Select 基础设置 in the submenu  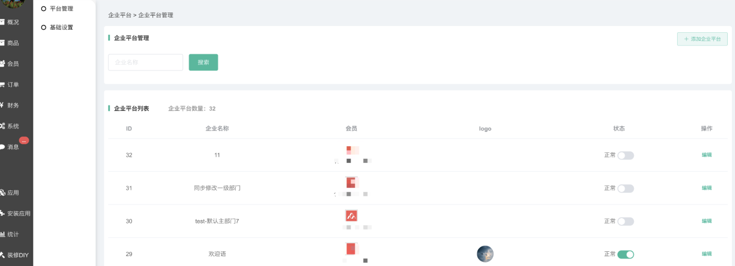[x=61, y=28]
